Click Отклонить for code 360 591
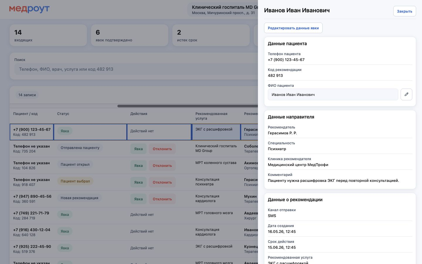 click(162, 199)
